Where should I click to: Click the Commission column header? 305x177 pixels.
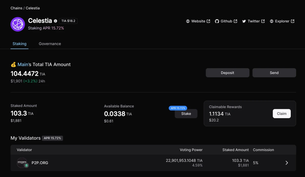coord(264,150)
